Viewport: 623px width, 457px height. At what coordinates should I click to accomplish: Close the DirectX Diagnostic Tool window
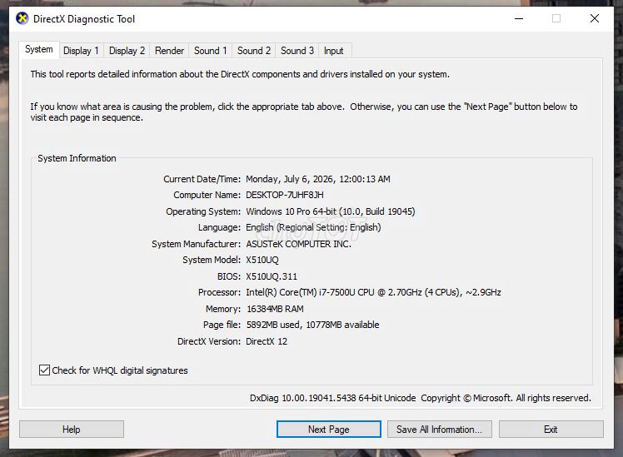pyautogui.click(x=595, y=18)
